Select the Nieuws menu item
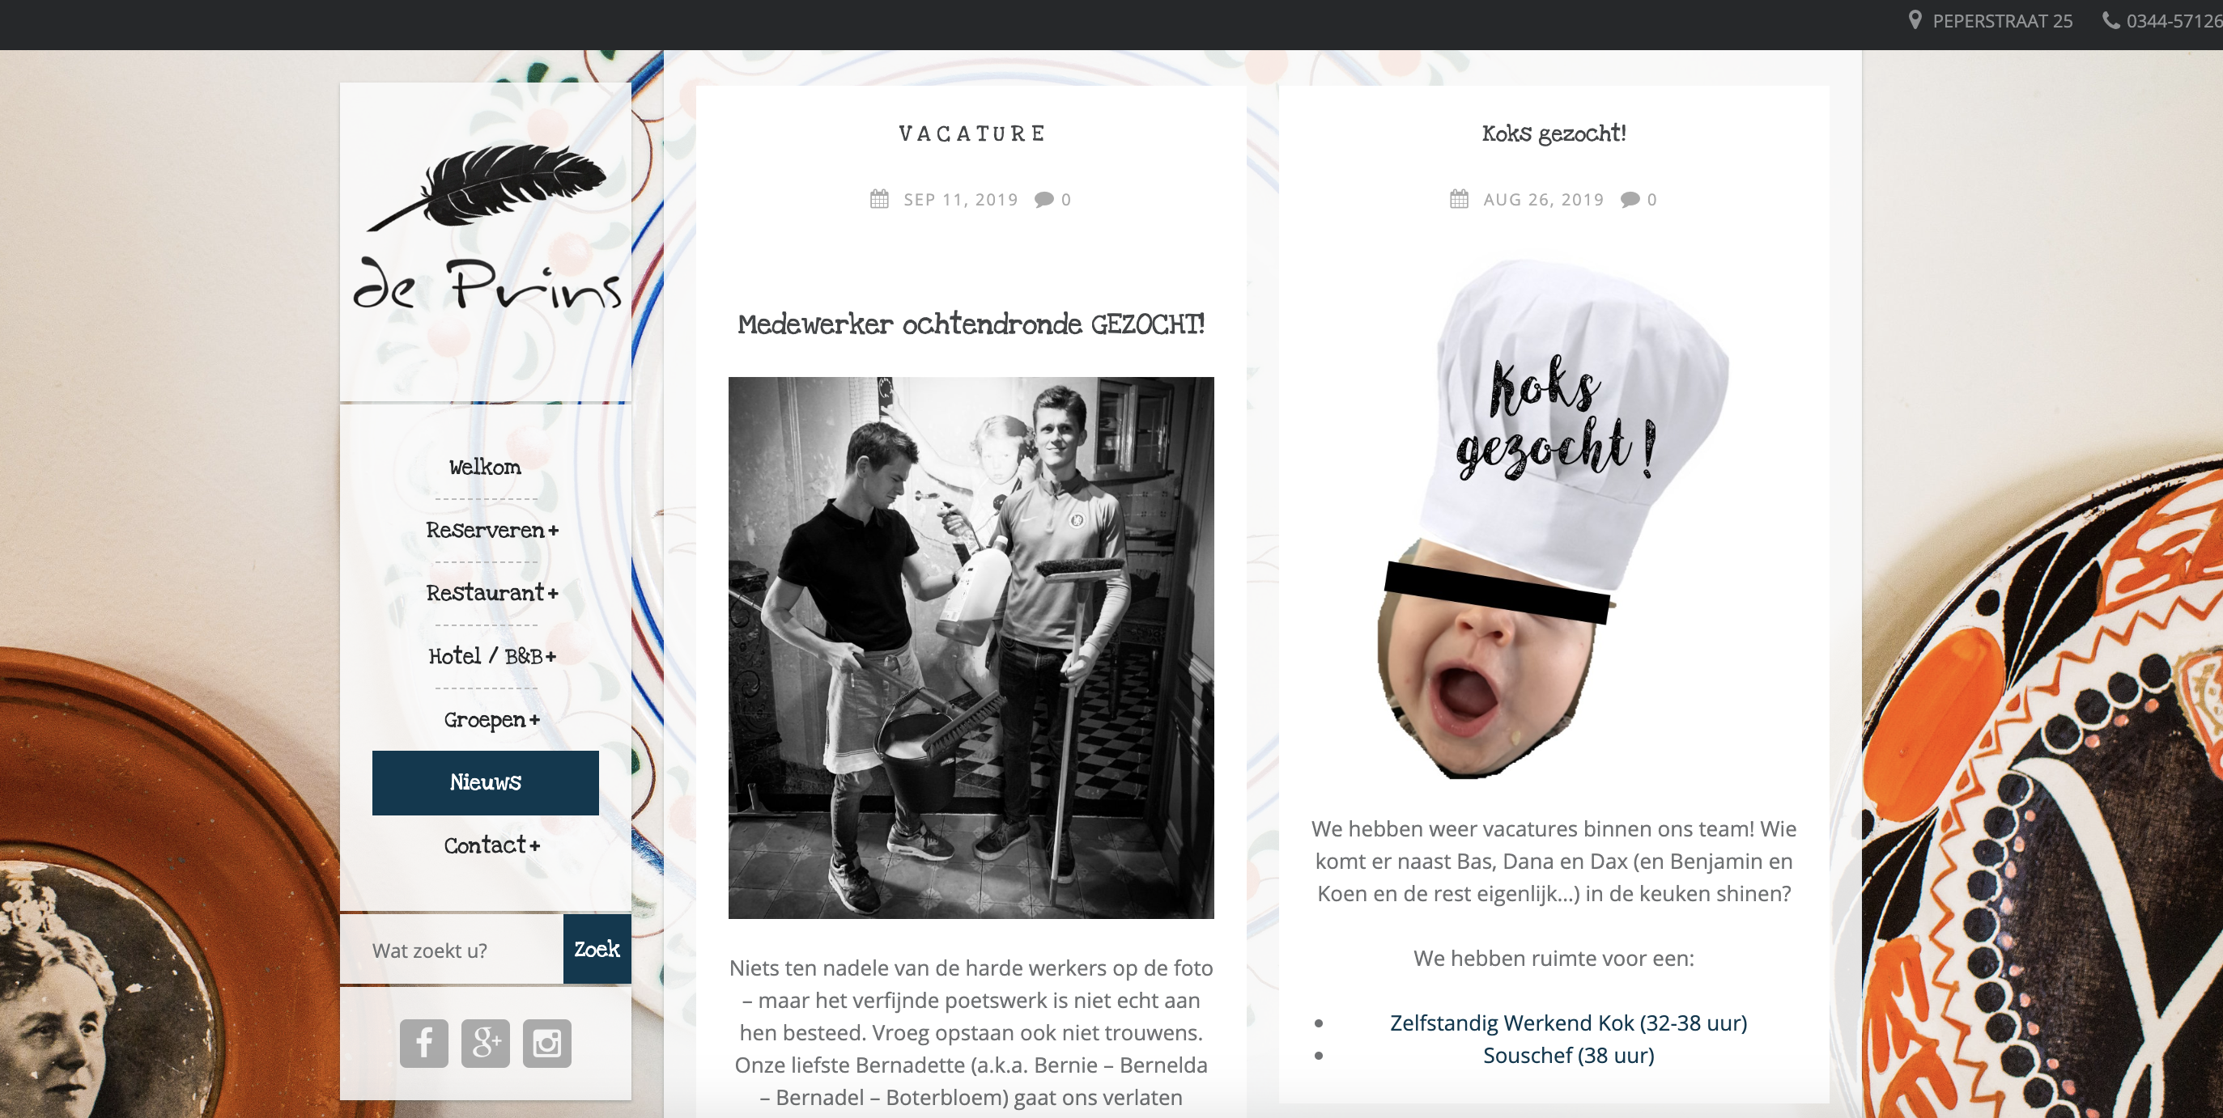This screenshot has height=1118, width=2223. point(485,781)
